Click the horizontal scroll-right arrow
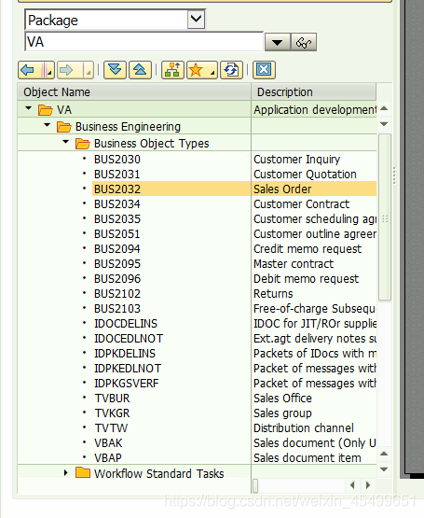 coord(368,485)
